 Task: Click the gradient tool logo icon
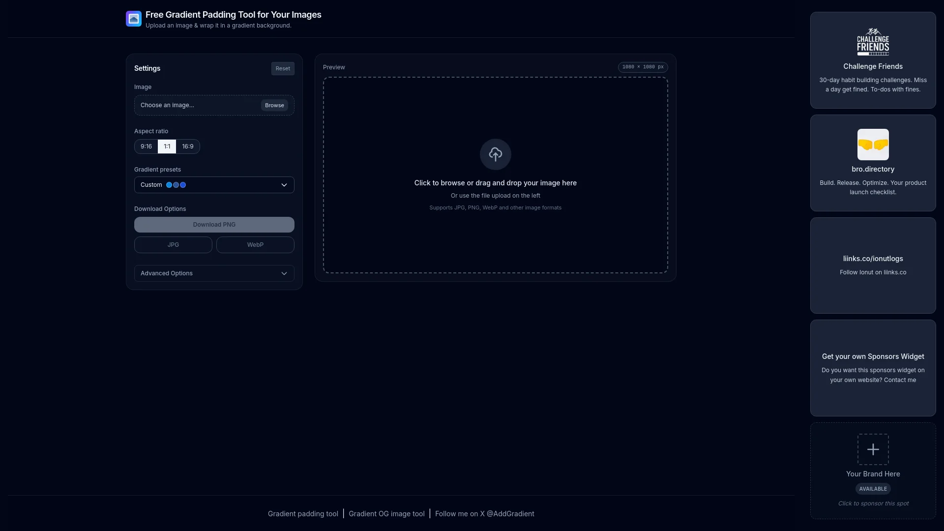pos(134,19)
